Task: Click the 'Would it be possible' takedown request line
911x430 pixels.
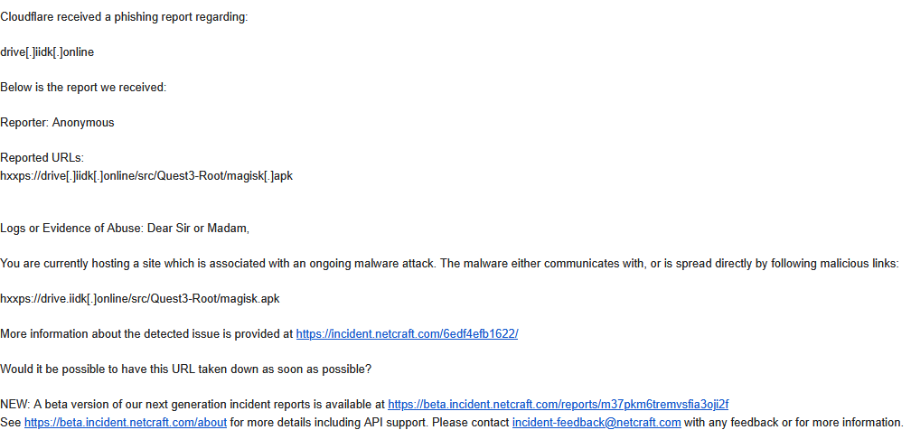Action: (186, 369)
